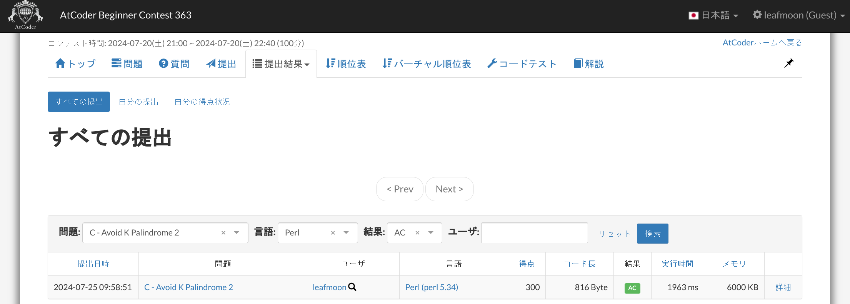Sort by メモリ column header
Image resolution: width=850 pixels, height=304 pixels.
pos(734,264)
